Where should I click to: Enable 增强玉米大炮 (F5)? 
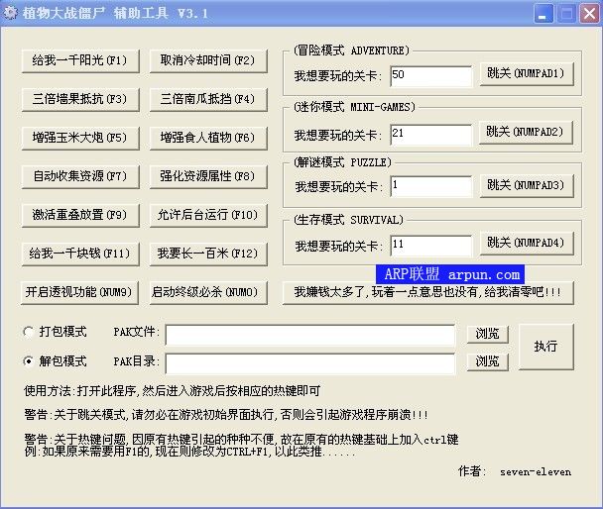(x=80, y=138)
